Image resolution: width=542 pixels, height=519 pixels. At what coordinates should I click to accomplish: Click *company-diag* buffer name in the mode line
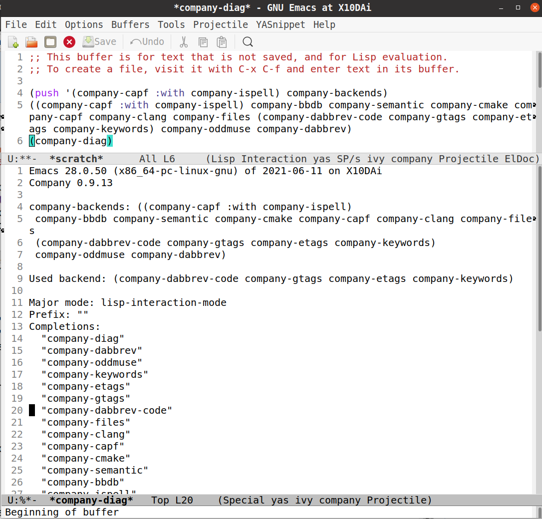click(91, 501)
